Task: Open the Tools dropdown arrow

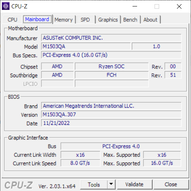Action: pyautogui.click(x=111, y=185)
